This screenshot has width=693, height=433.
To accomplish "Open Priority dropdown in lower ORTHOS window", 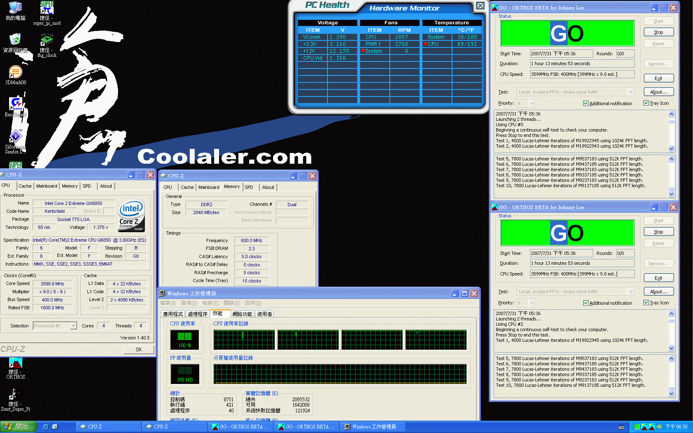I will 532,303.
